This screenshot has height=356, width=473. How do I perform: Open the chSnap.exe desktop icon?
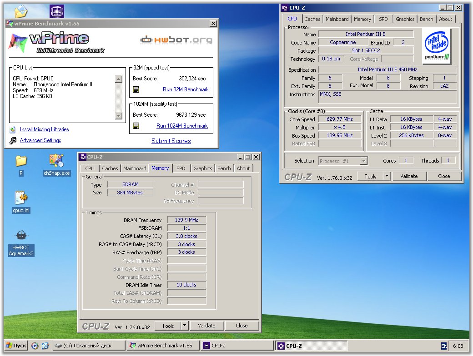[56, 161]
